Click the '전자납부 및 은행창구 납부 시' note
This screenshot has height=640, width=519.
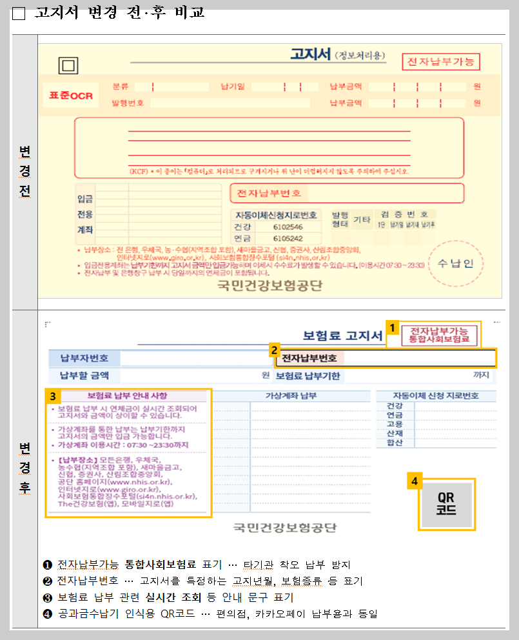[x=173, y=273]
